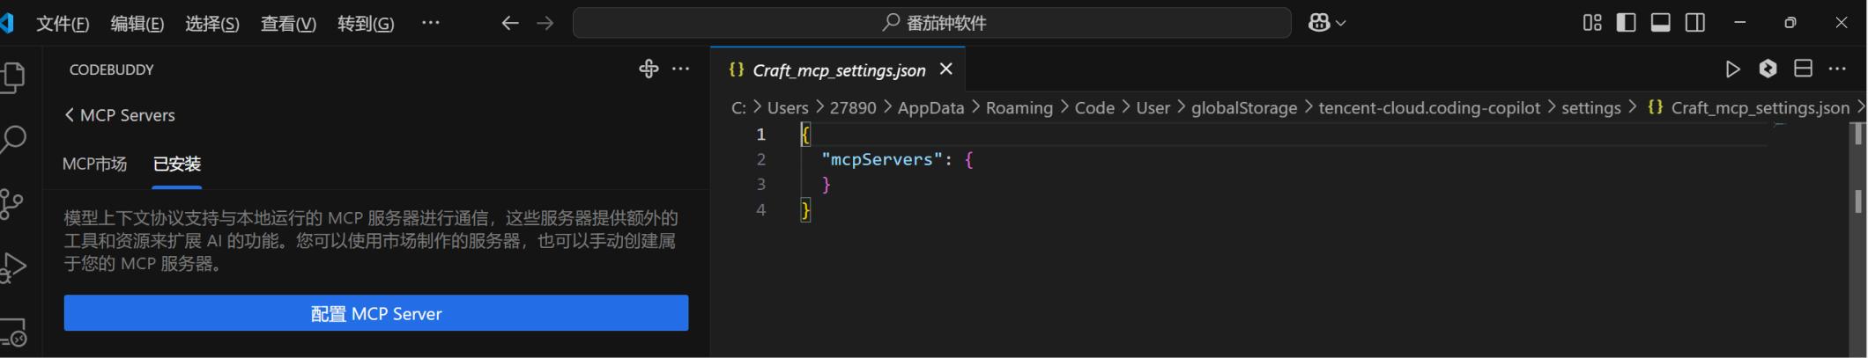Image resolution: width=1868 pixels, height=358 pixels.
Task: Open the Search view in activity bar
Action: point(12,139)
